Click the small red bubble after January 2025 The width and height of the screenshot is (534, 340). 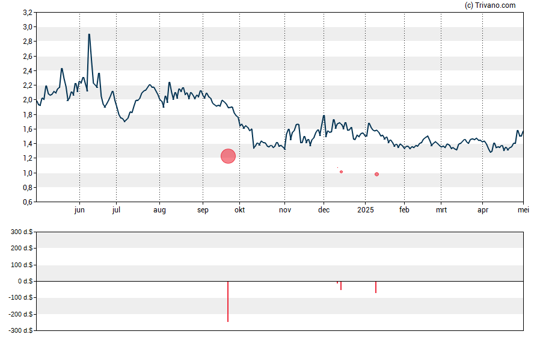[x=376, y=174]
